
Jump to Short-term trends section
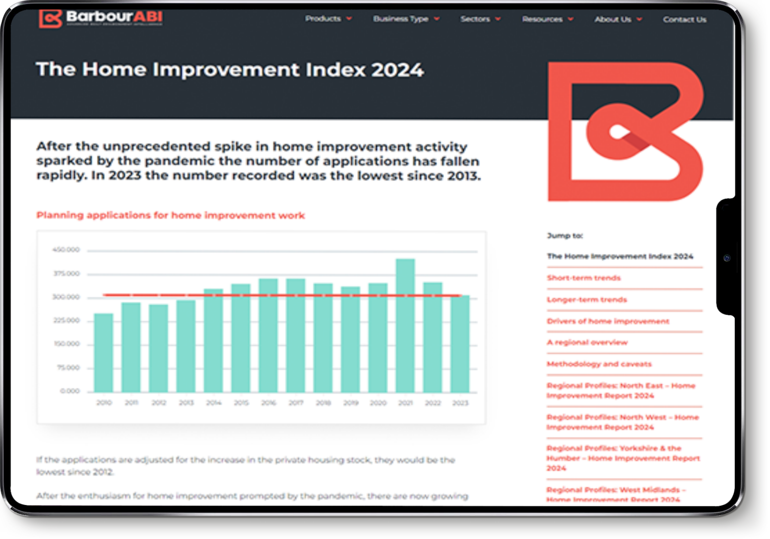tap(584, 278)
